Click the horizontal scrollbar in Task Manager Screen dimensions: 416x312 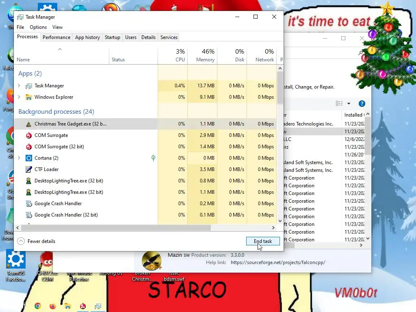116,227
